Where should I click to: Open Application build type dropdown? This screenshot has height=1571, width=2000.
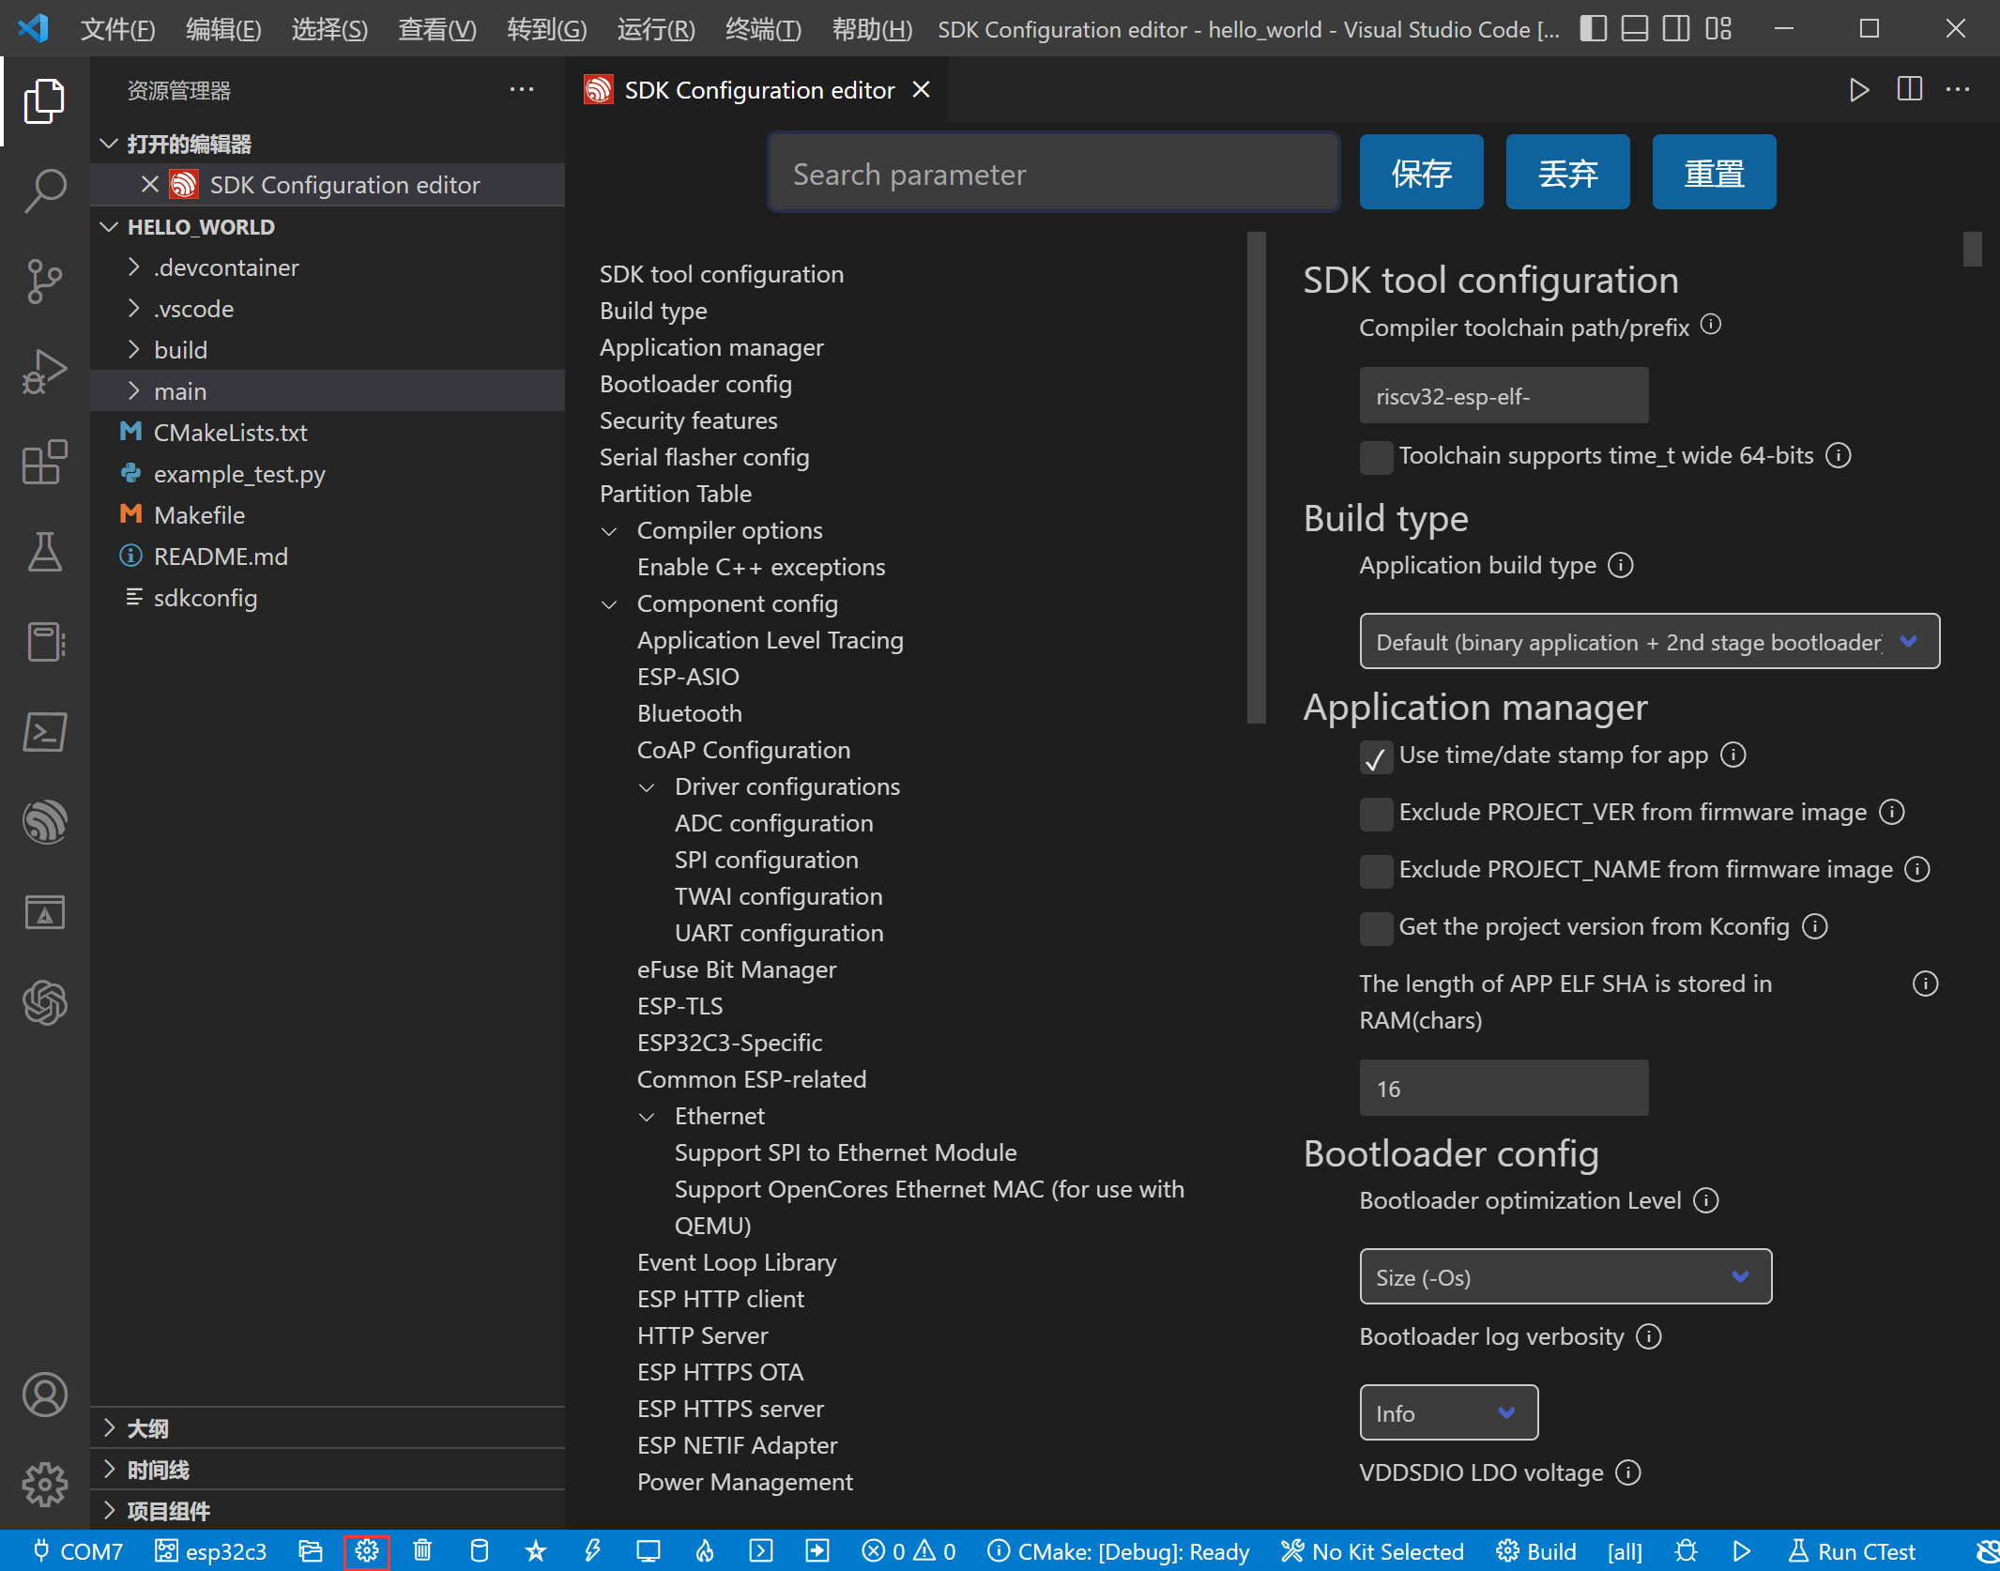[x=1649, y=641]
